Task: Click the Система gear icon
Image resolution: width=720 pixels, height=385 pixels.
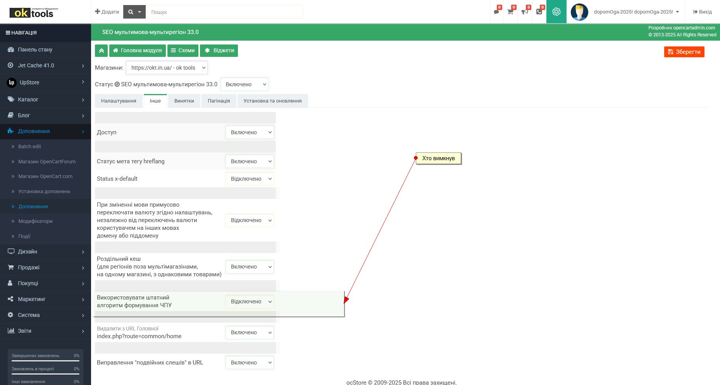Action: [x=10, y=315]
